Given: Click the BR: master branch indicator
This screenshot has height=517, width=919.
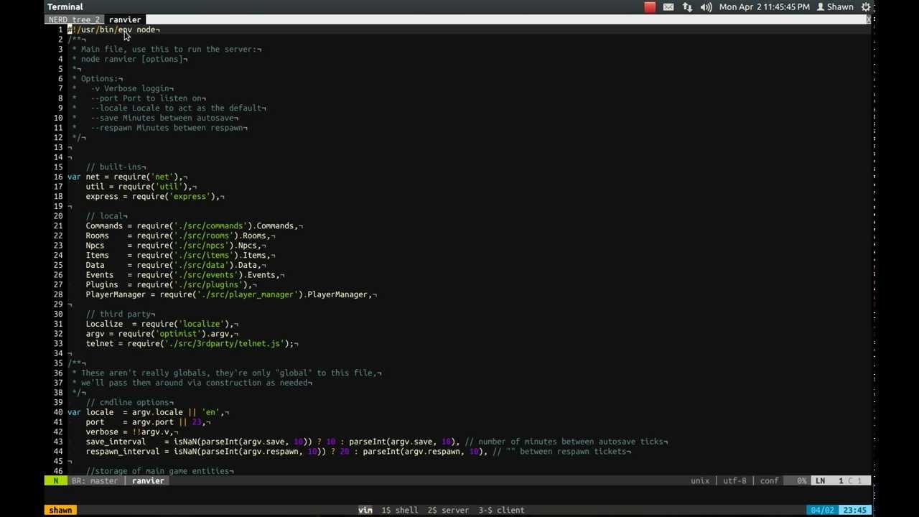Looking at the screenshot, I should [x=94, y=480].
